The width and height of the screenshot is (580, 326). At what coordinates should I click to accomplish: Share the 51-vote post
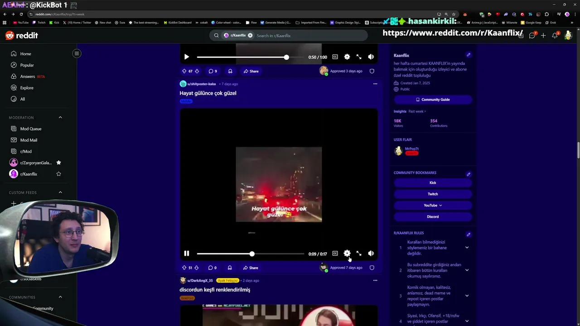click(251, 268)
